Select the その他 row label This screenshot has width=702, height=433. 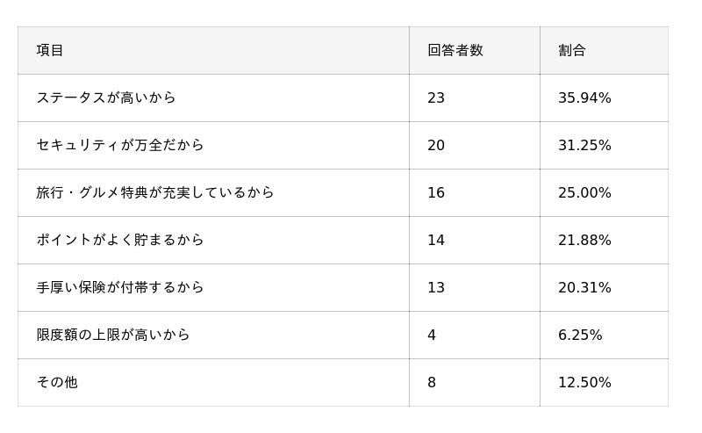(x=57, y=382)
